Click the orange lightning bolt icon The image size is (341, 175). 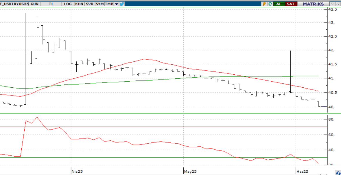(264, 4)
